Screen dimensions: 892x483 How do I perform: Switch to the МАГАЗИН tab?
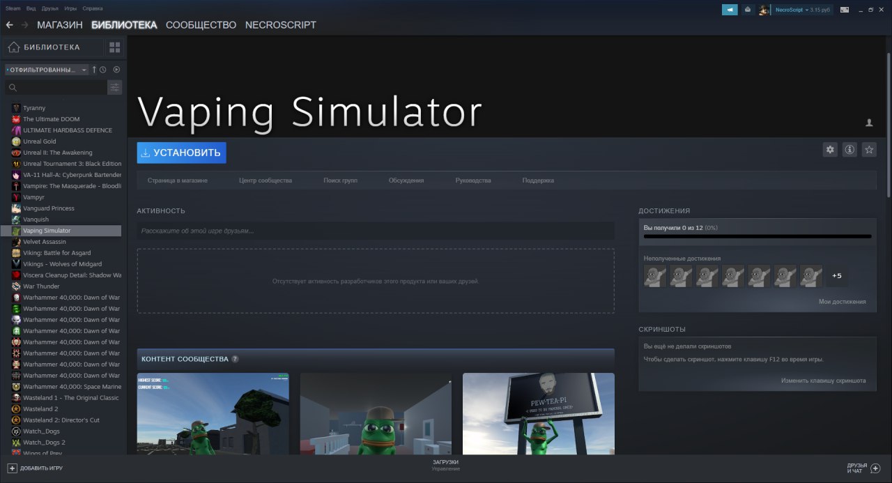[x=60, y=25]
